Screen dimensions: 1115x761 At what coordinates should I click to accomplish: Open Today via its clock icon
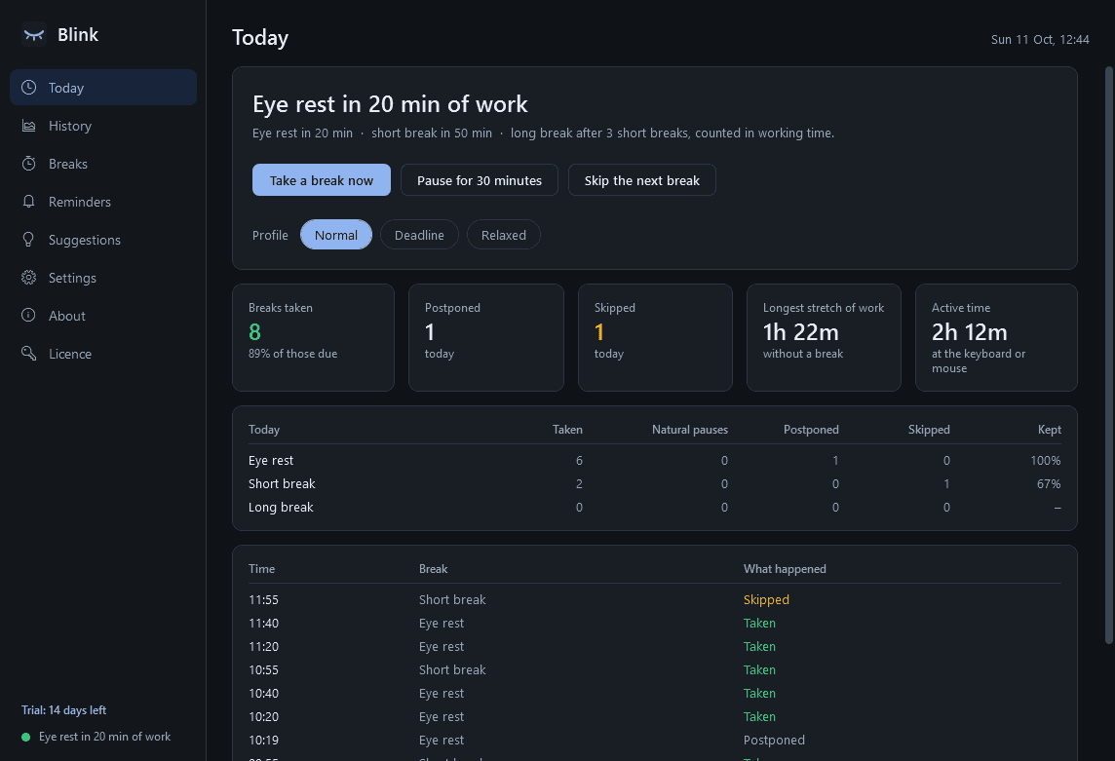[28, 88]
